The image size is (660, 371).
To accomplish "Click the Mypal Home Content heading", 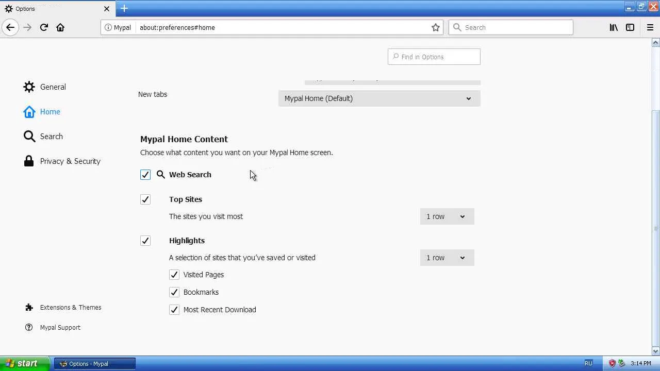I will pyautogui.click(x=184, y=139).
